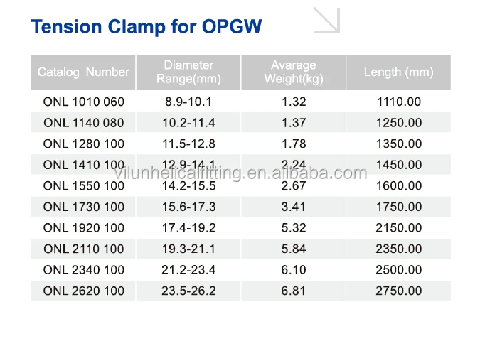Click catalog entry ONL 1280 100
The image size is (480, 346).
(83, 144)
